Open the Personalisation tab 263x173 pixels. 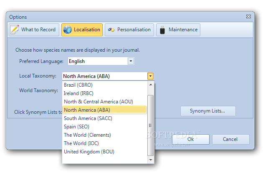[x=129, y=30]
